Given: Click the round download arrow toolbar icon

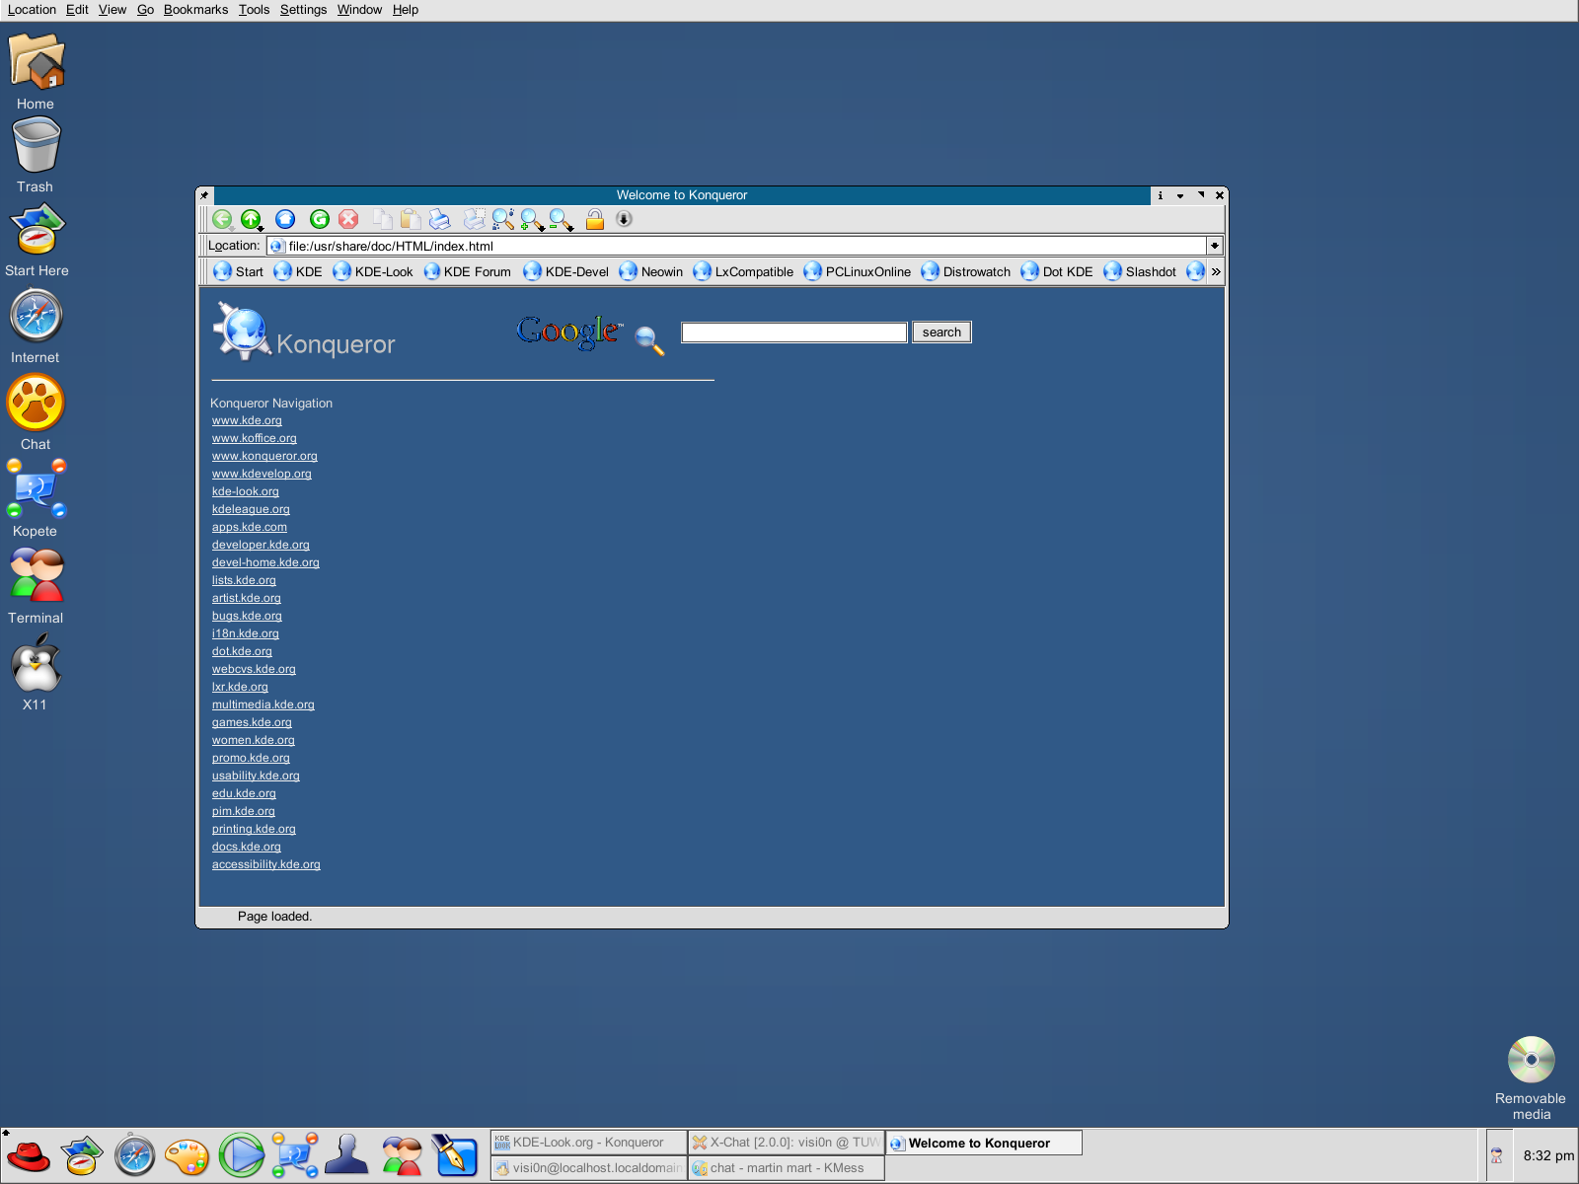Looking at the screenshot, I should (624, 219).
